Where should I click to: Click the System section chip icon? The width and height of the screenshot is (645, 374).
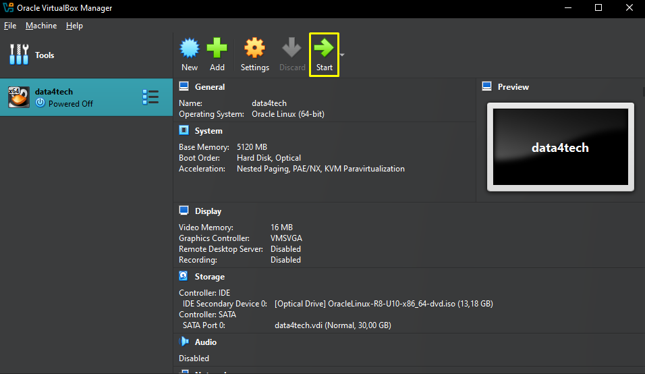184,130
